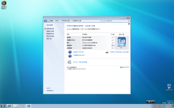
Task: Click question icon beside 這些數字代表什麼
Action: [x=70, y=52]
